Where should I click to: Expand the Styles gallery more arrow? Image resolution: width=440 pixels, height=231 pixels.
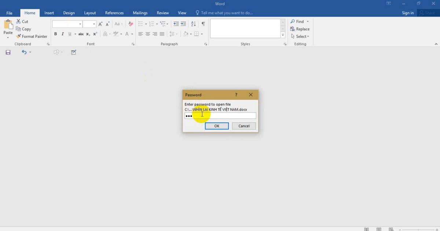[283, 35]
